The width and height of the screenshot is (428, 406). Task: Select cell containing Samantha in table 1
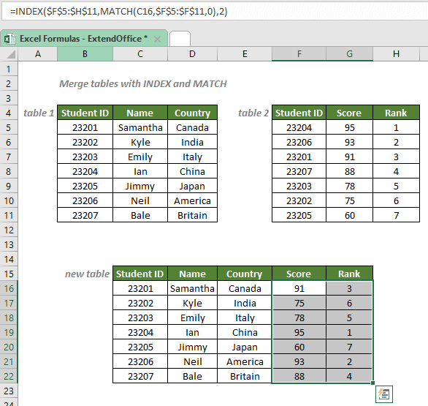point(140,127)
